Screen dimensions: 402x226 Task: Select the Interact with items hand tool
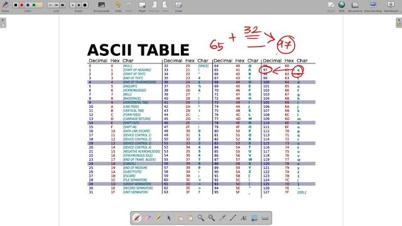coord(180,218)
